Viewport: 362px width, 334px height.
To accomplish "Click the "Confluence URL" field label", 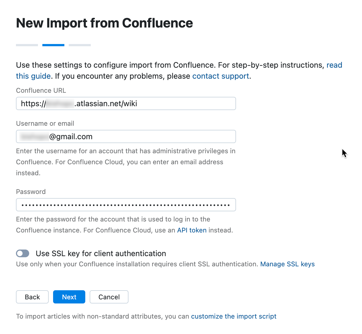I will coord(41,91).
